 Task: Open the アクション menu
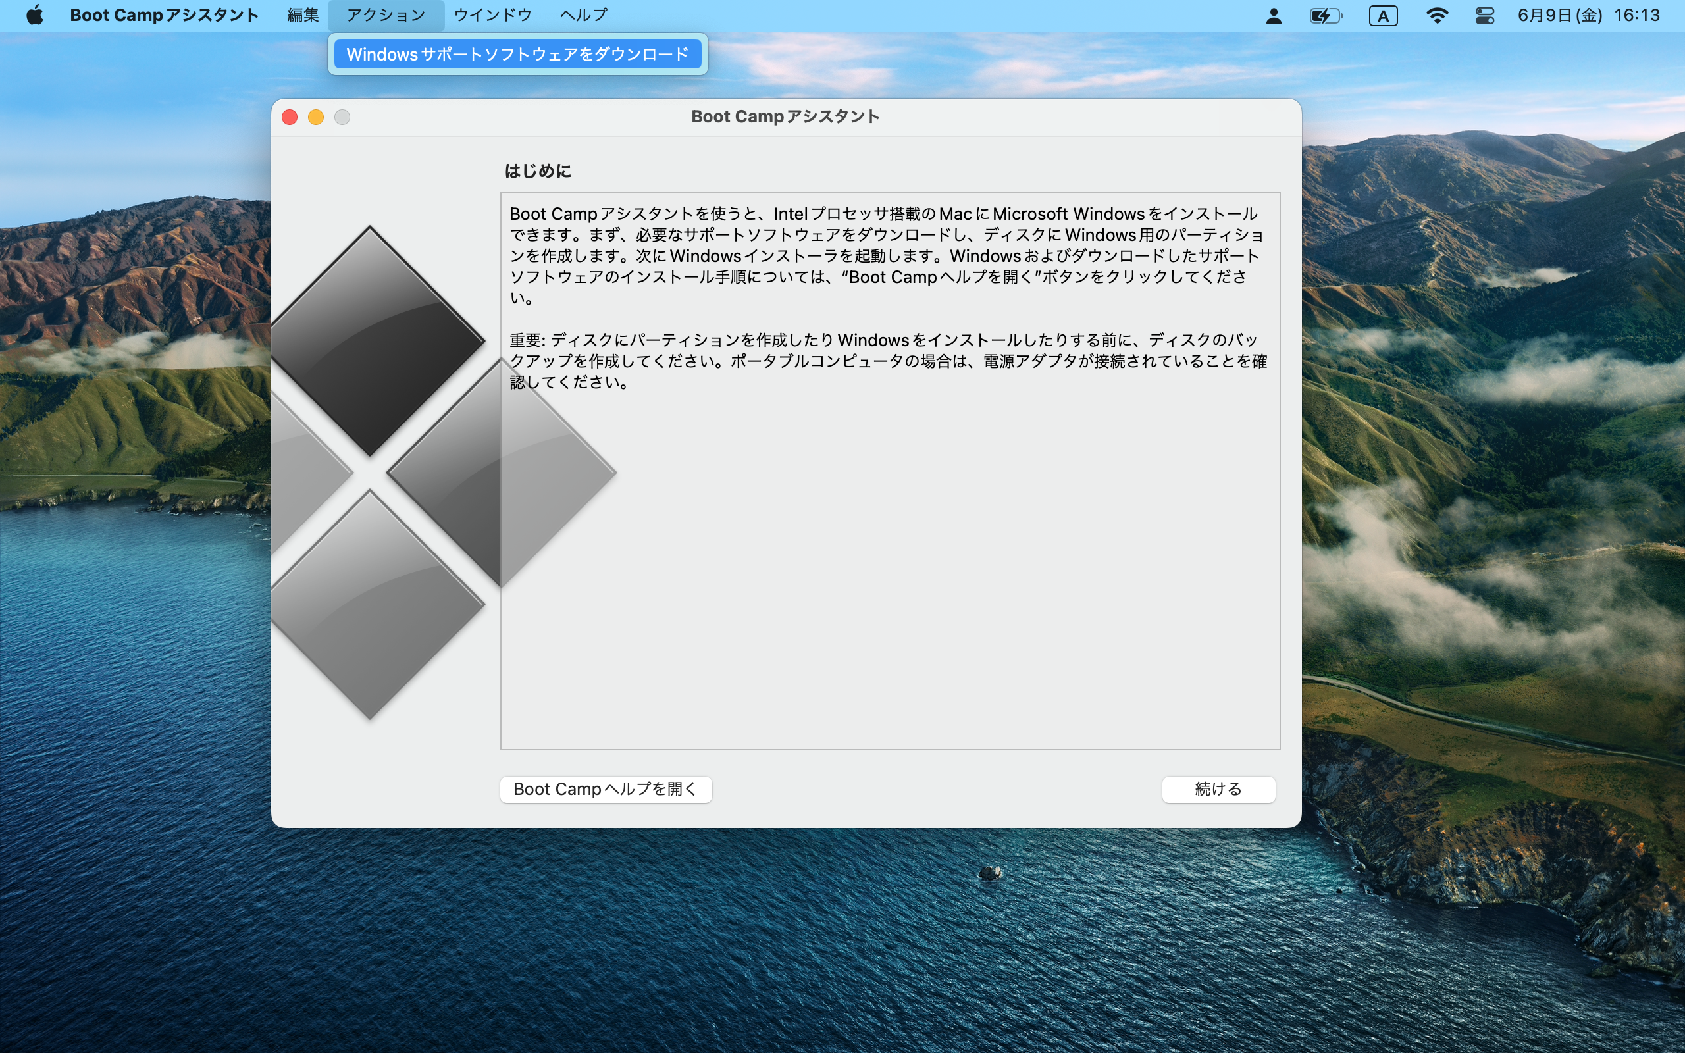pos(386,15)
